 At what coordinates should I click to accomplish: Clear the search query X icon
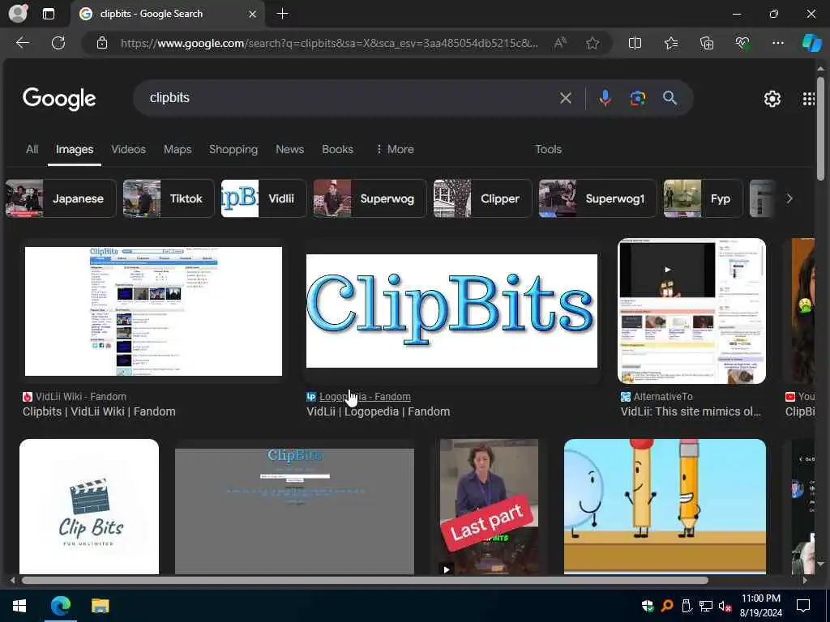click(565, 98)
